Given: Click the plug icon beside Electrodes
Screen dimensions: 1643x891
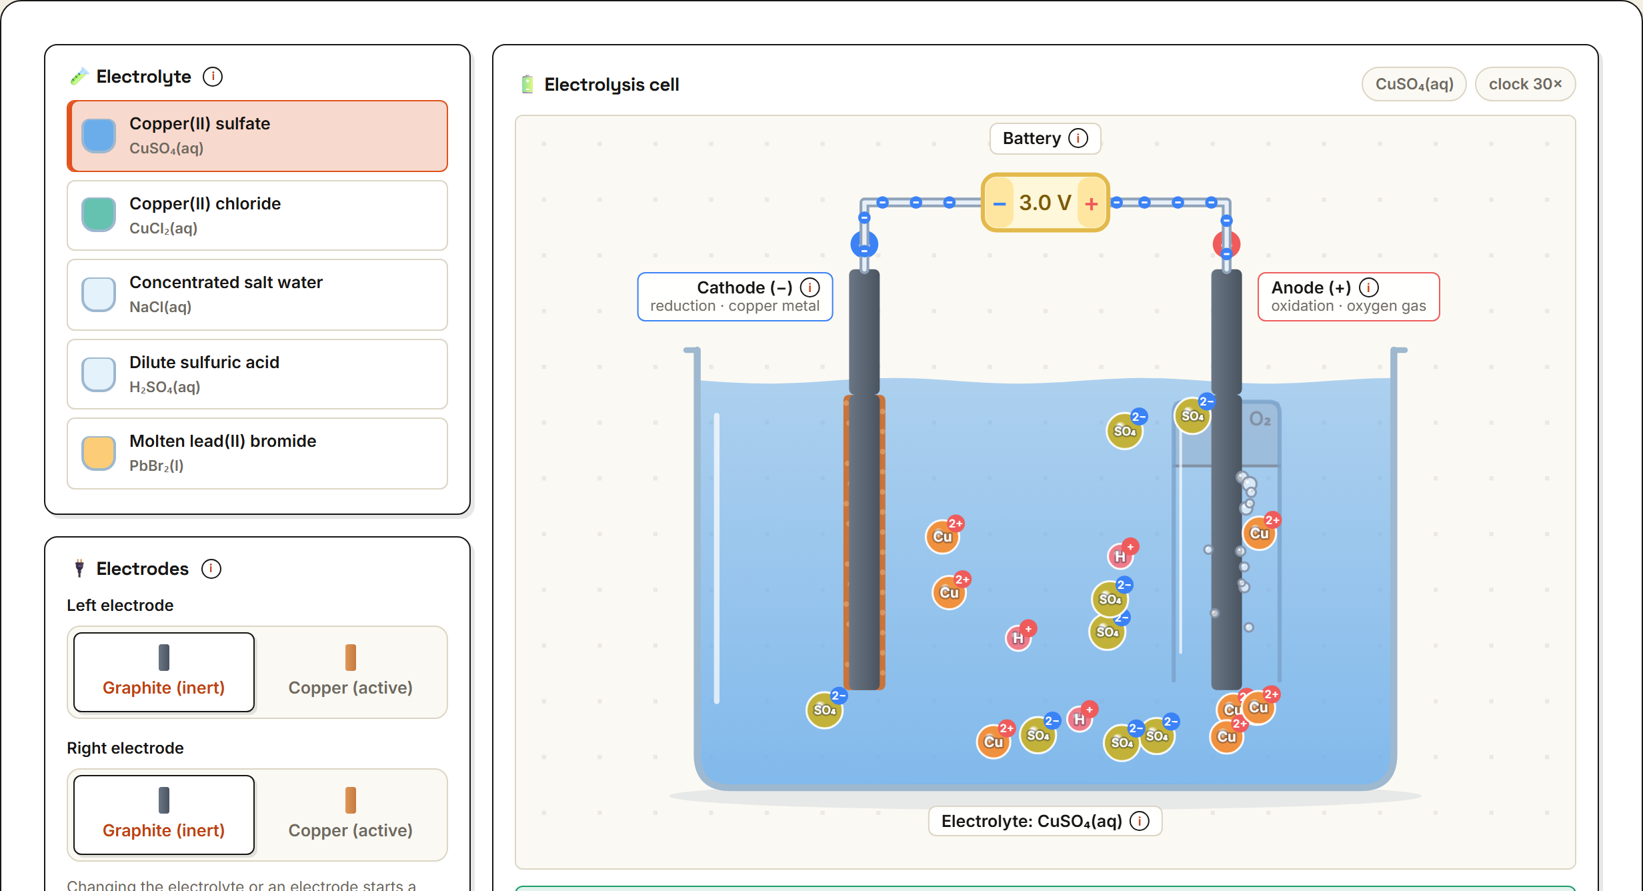Looking at the screenshot, I should click(79, 569).
